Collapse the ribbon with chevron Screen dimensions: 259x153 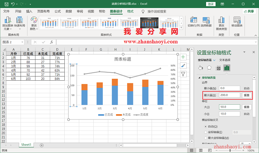256,35
